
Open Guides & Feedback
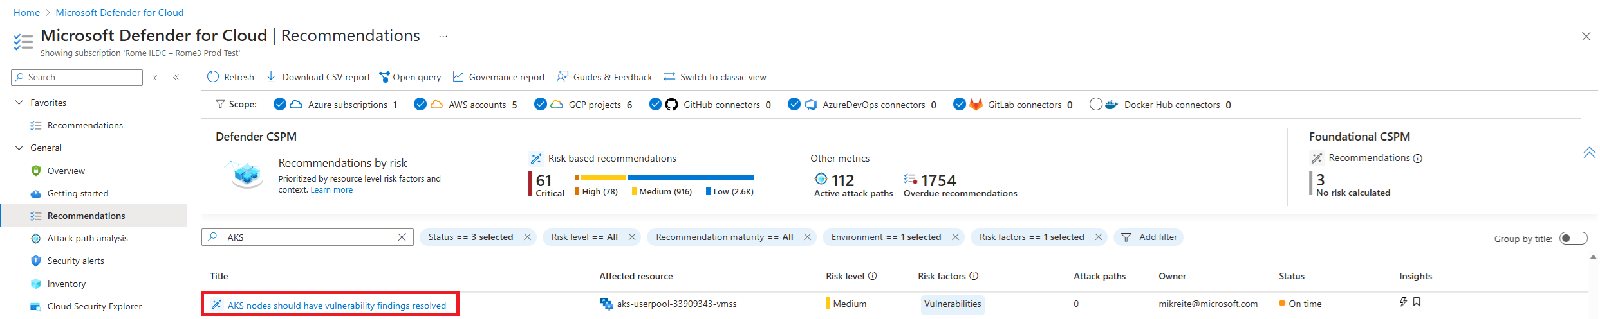[604, 77]
